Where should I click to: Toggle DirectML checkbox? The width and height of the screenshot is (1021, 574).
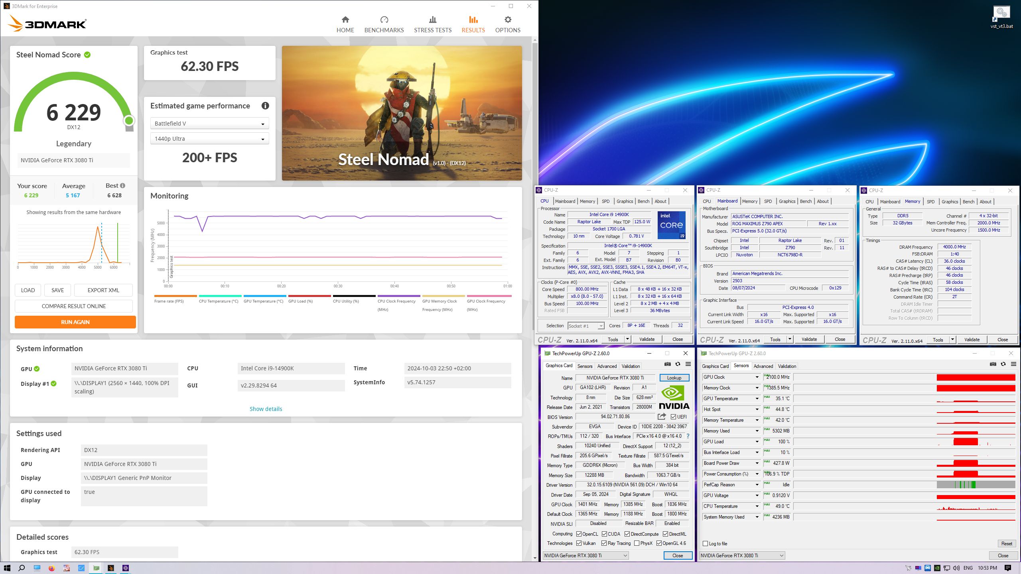(x=665, y=534)
